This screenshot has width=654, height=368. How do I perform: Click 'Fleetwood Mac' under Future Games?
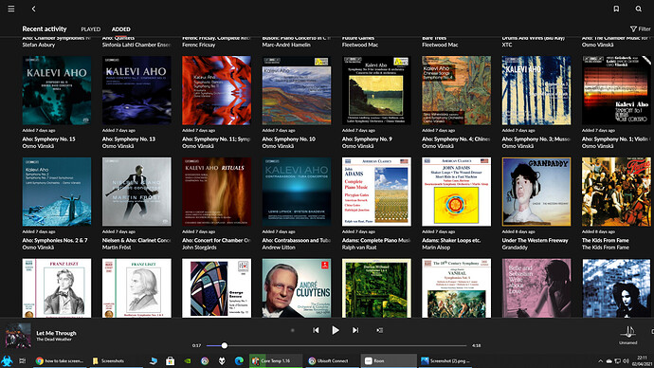click(x=360, y=45)
